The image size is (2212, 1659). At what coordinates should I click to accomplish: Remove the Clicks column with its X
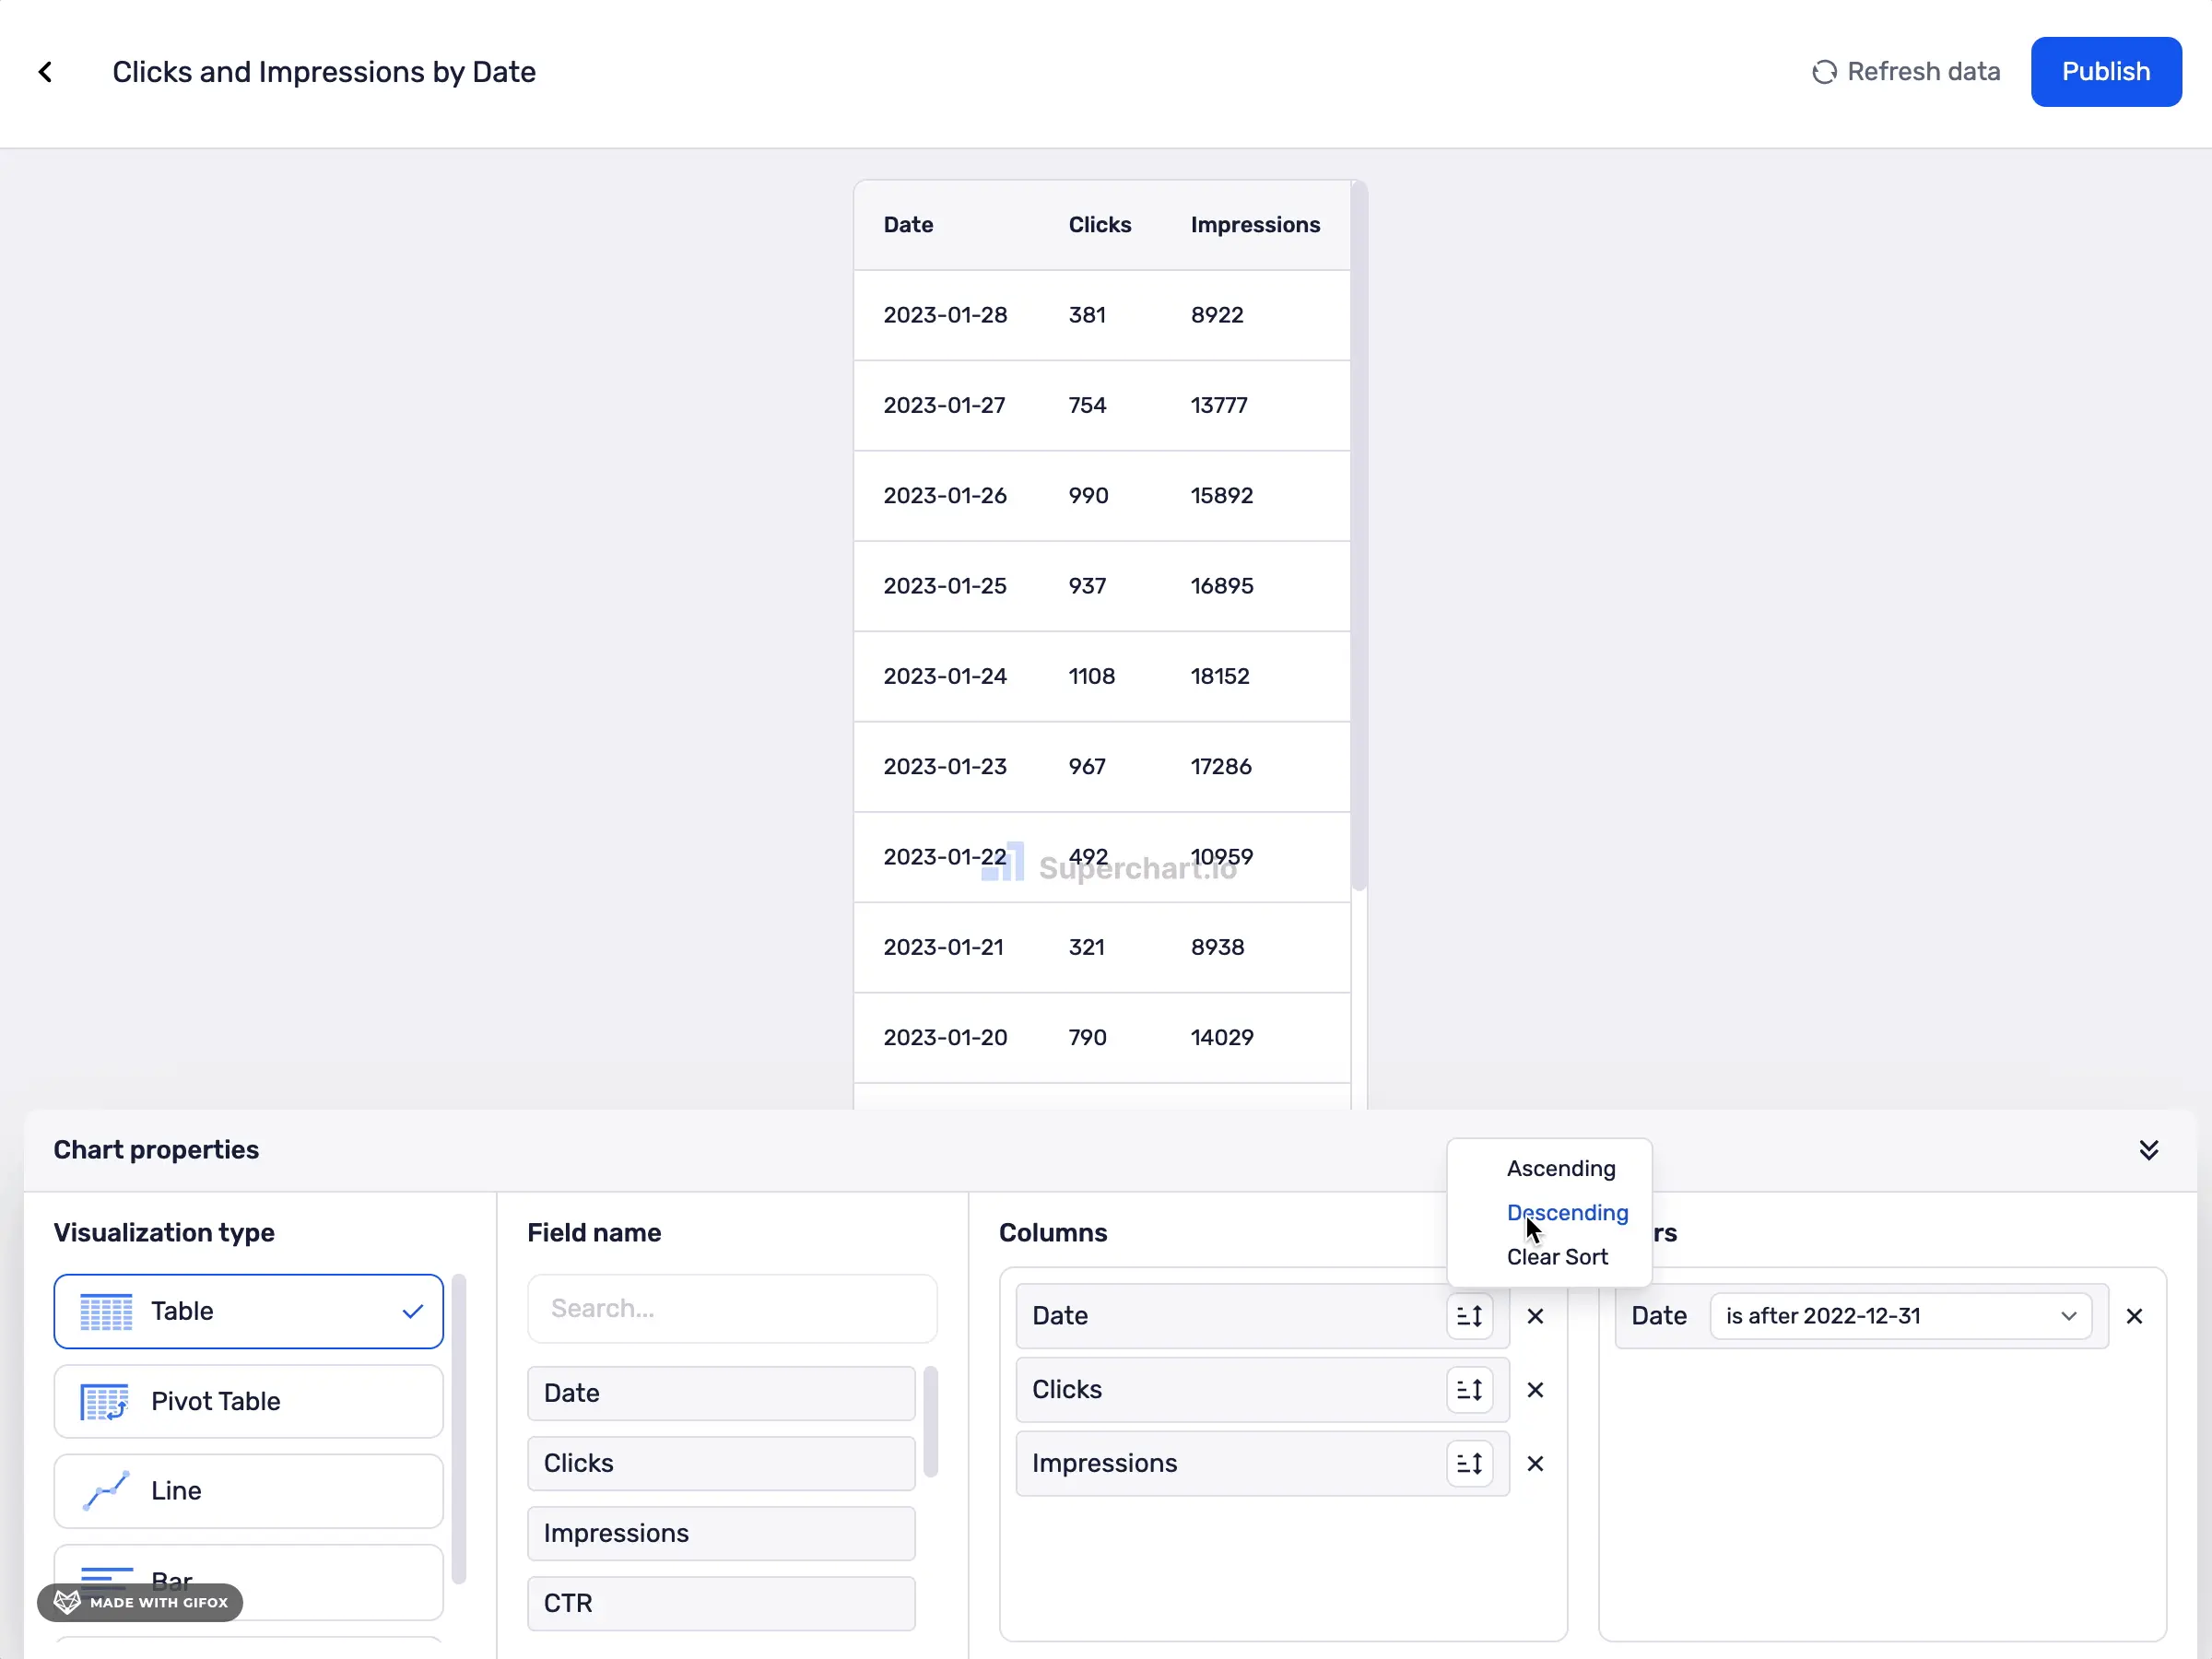point(1535,1390)
